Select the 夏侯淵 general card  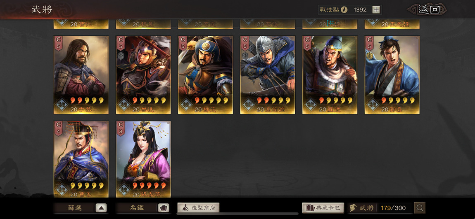tap(268, 75)
